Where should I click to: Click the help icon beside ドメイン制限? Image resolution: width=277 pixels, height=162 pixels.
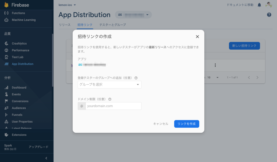coord(110,99)
